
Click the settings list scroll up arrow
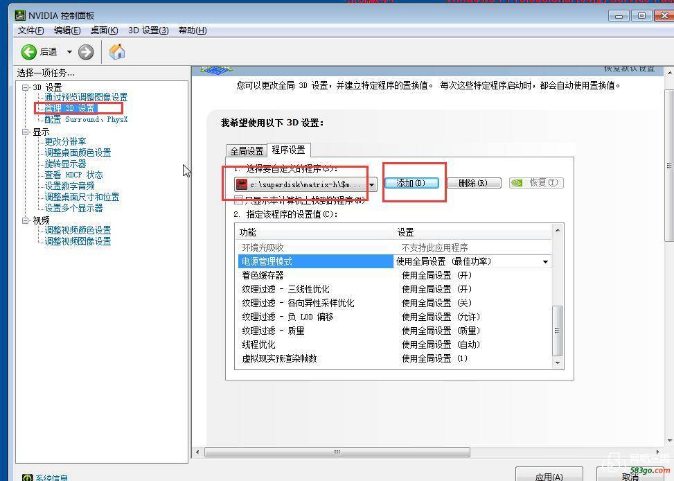pos(557,230)
